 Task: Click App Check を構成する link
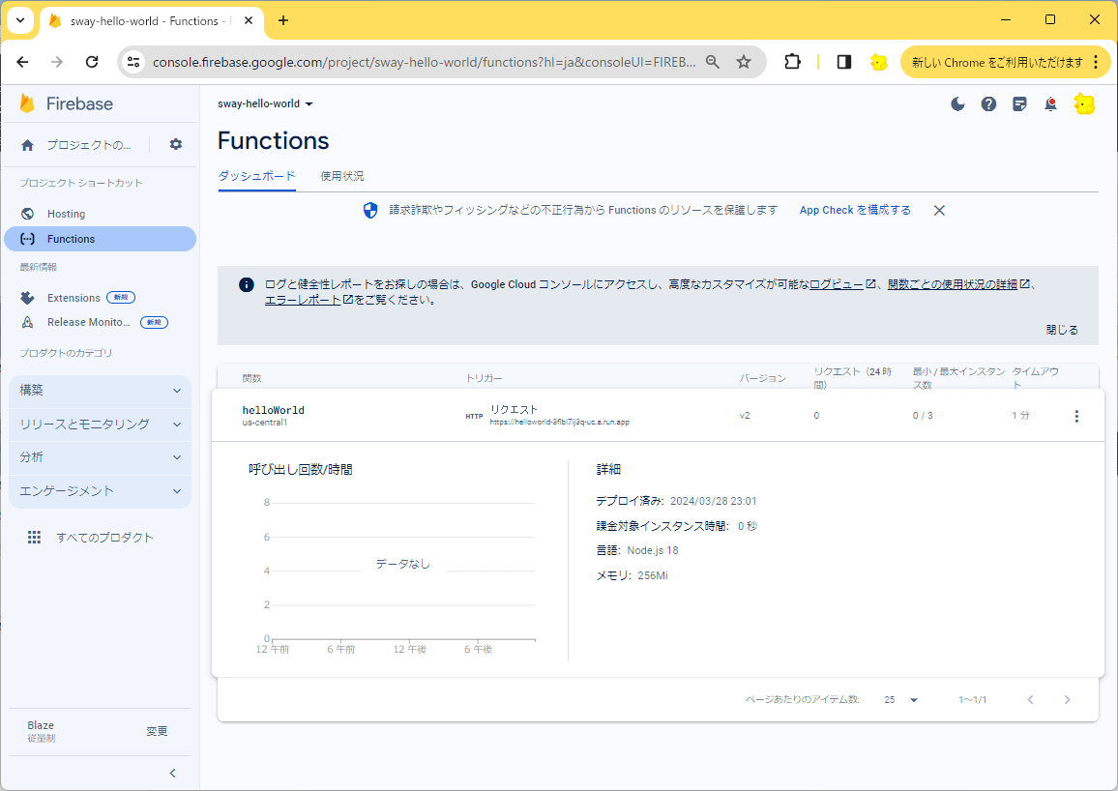click(855, 210)
